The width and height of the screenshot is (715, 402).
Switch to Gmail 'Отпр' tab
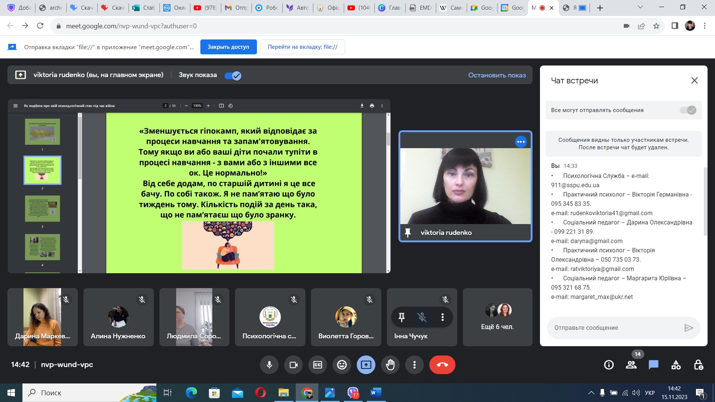point(236,8)
